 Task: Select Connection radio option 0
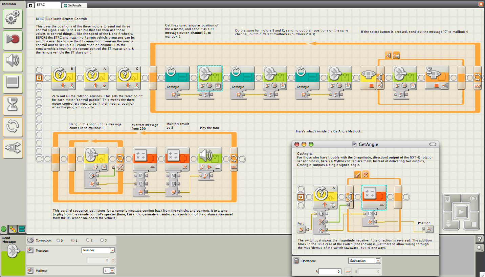coord(58,240)
